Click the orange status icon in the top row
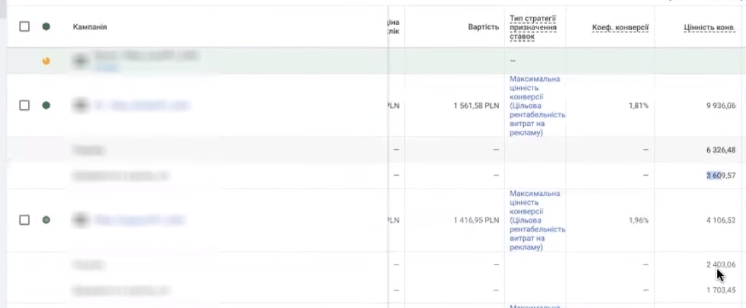The image size is (746, 308). [x=46, y=61]
